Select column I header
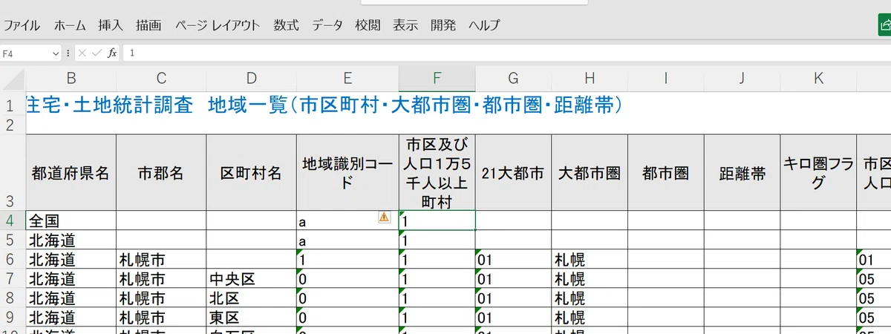 point(666,78)
